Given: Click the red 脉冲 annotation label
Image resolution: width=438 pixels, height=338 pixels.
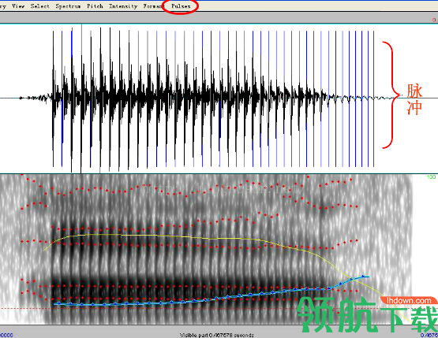Looking at the screenshot, I should [x=414, y=99].
